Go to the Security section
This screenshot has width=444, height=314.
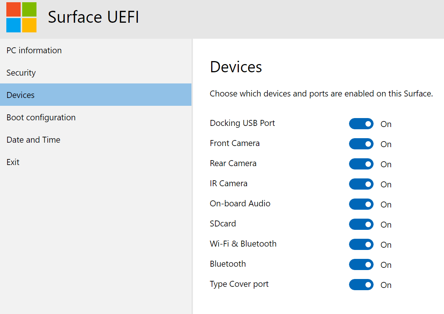[21, 73]
